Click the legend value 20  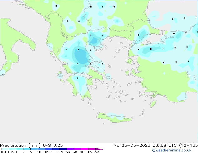click(53, 152)
